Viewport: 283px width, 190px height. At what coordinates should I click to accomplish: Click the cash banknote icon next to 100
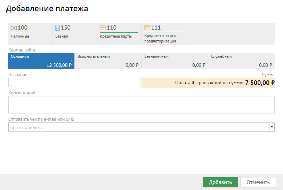click(x=14, y=28)
